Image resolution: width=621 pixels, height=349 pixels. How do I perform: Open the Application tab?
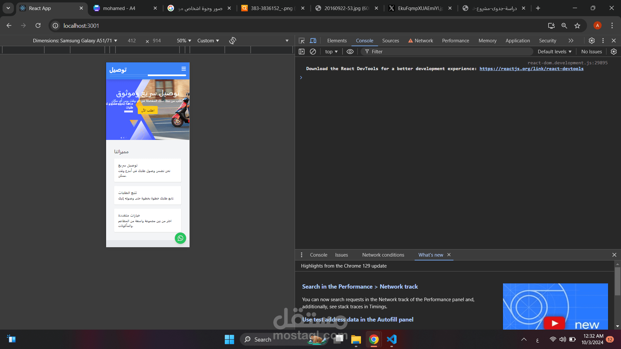click(518, 41)
